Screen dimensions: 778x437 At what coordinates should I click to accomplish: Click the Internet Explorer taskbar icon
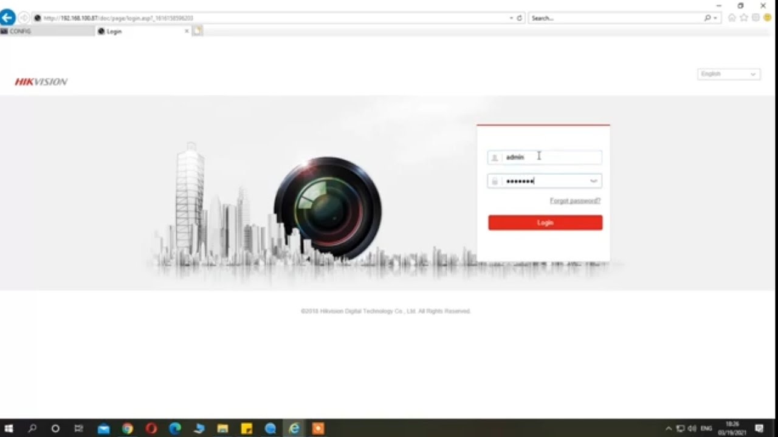tap(294, 429)
